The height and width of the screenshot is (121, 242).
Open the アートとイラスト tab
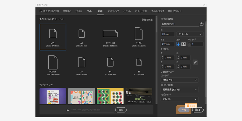point(141,11)
